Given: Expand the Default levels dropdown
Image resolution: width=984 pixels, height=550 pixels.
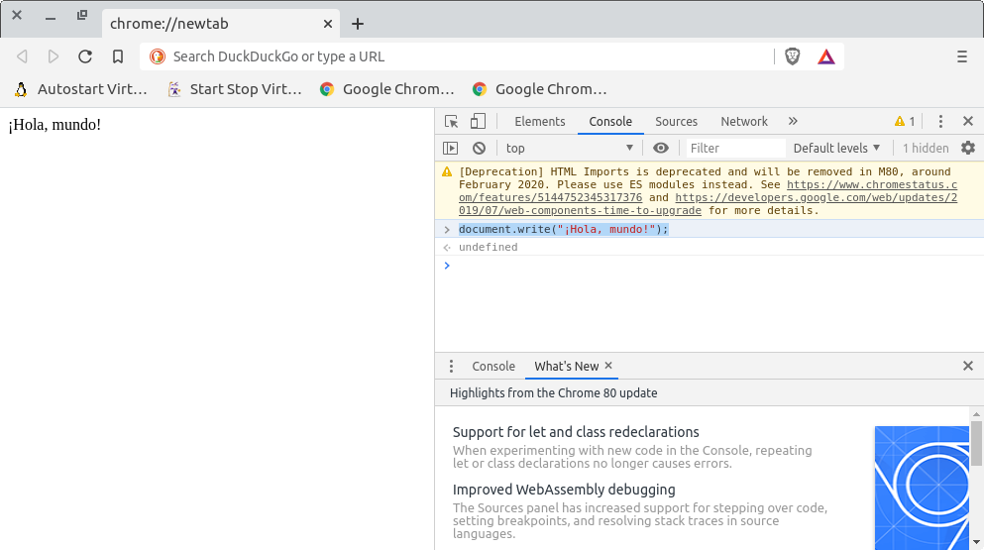Looking at the screenshot, I should coord(836,149).
